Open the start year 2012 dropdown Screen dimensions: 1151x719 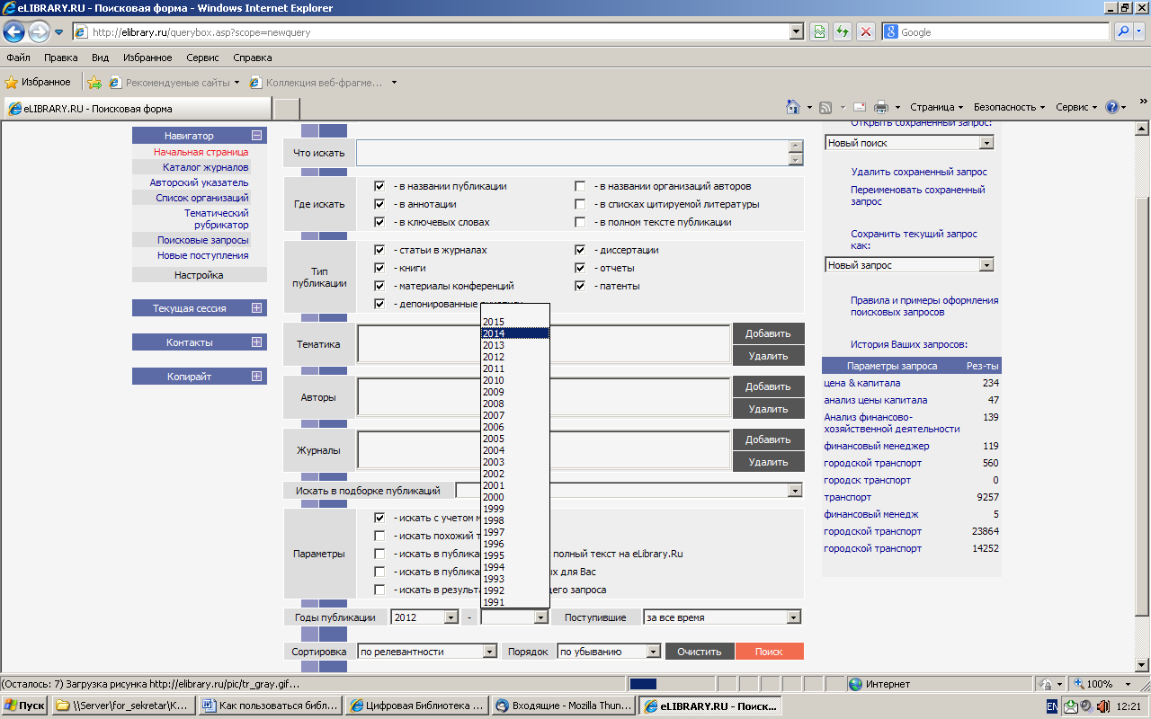pyautogui.click(x=424, y=617)
